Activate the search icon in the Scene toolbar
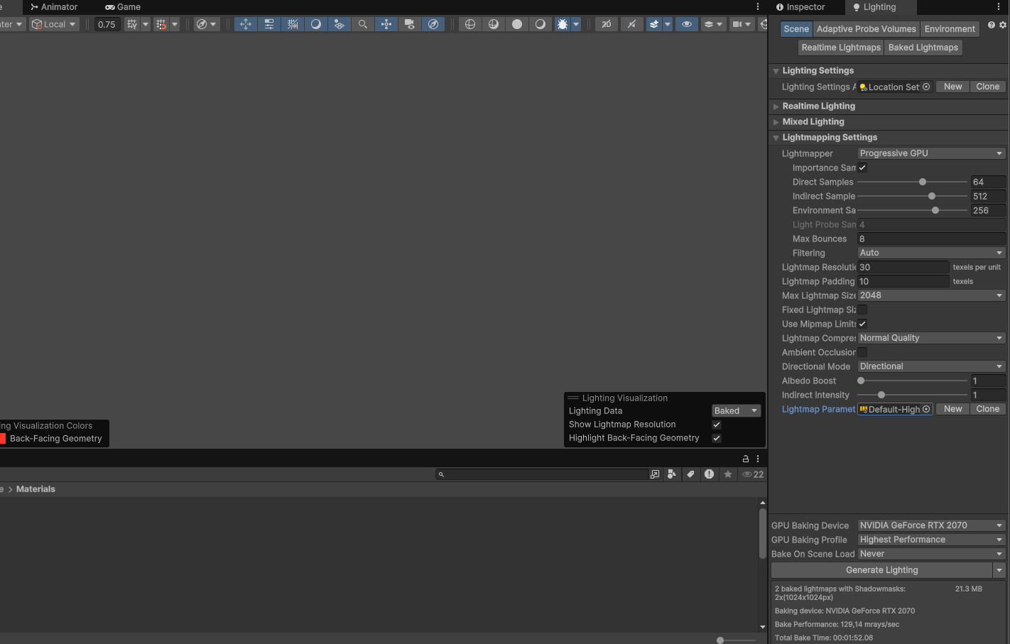 (362, 23)
